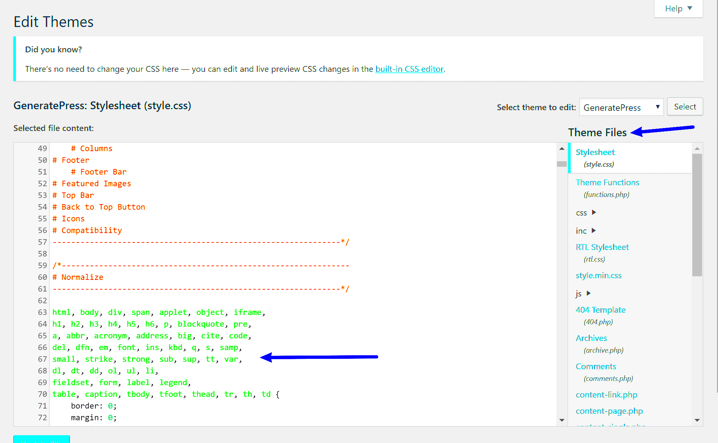Click line 70 starting with 'table, caption'
This screenshot has width=718, height=443.
click(x=166, y=394)
